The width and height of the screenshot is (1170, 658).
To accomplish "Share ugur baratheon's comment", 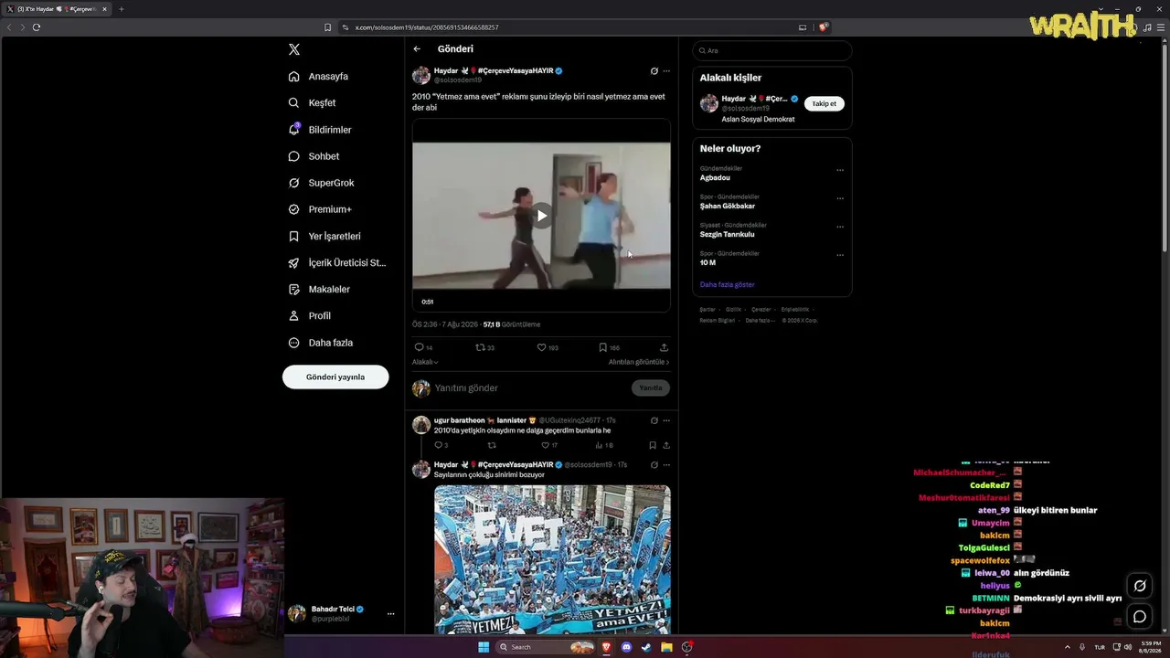I will [666, 445].
